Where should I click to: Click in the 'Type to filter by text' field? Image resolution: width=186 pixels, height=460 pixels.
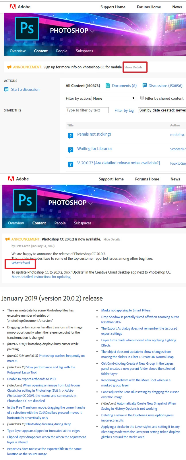click(x=87, y=110)
